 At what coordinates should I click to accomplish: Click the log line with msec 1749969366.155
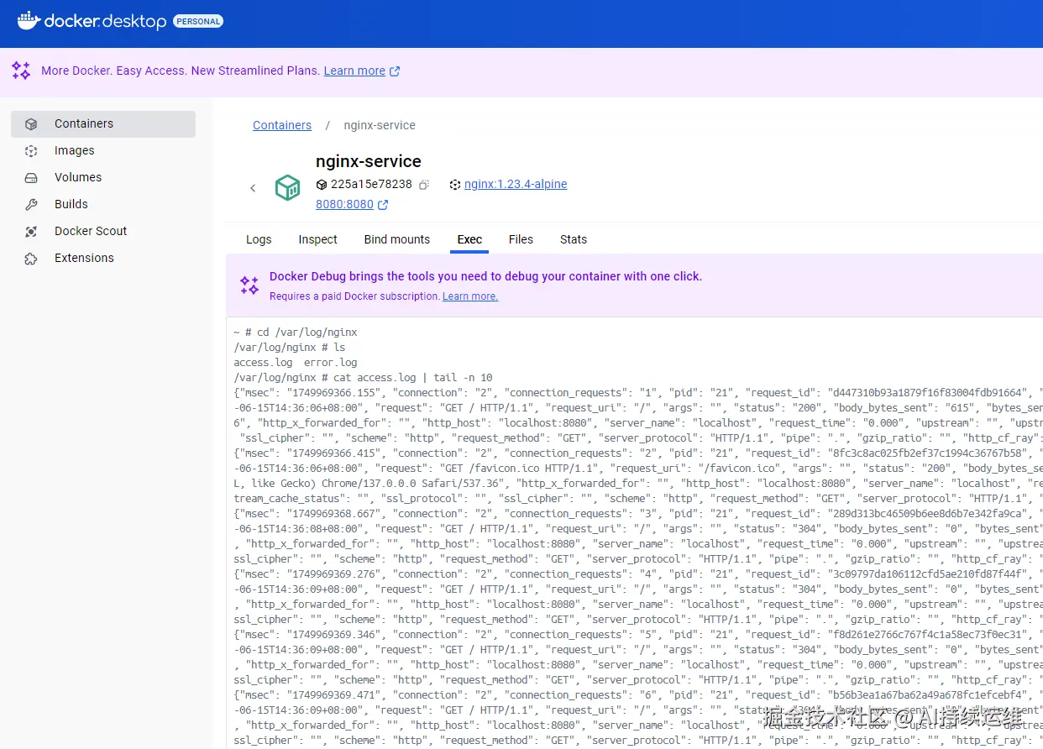(638, 393)
